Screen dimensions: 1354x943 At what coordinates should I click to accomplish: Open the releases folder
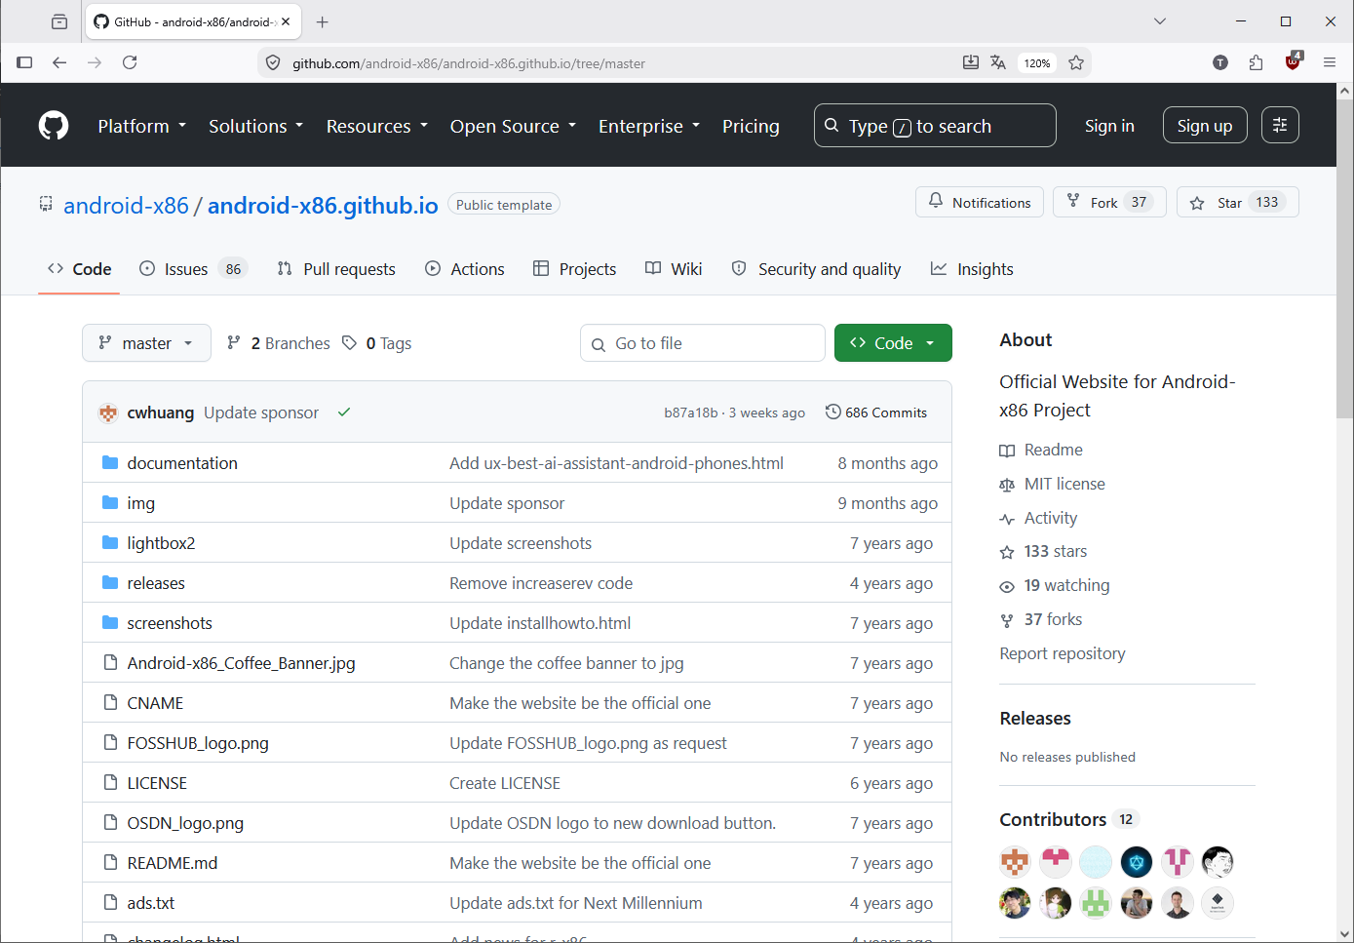pos(156,583)
